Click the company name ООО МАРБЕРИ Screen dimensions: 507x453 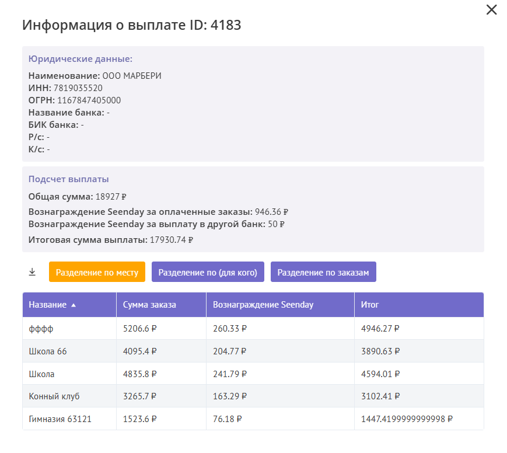[132, 76]
